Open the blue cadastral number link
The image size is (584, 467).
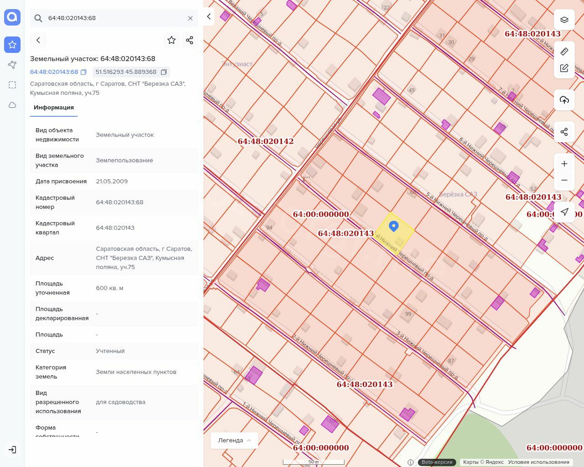tap(54, 72)
